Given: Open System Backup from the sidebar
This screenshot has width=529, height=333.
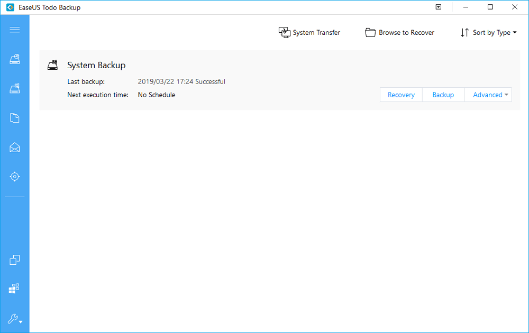Looking at the screenshot, I should 14,59.
